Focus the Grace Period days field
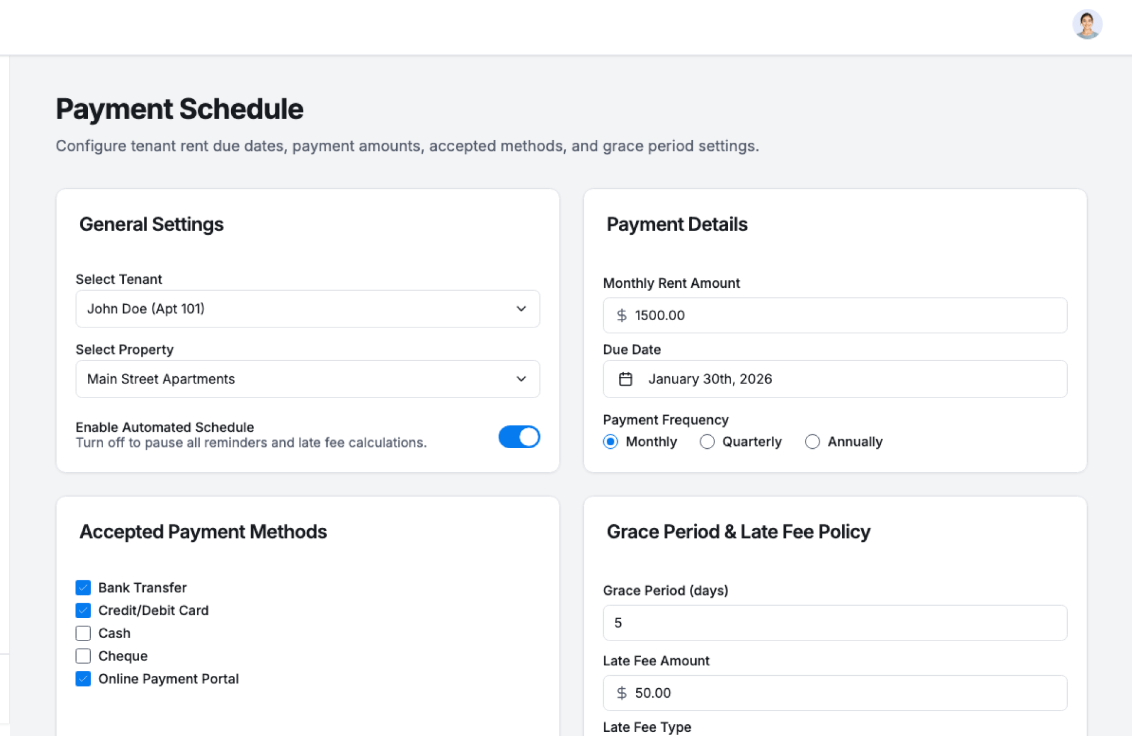 coord(834,623)
